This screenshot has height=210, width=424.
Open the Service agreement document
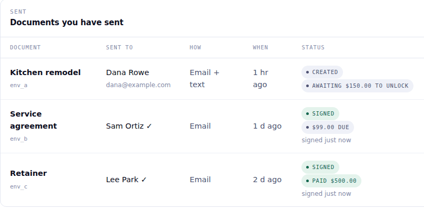(33, 120)
